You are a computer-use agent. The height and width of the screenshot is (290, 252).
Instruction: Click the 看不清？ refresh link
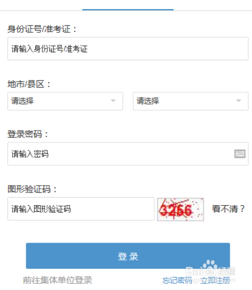[228, 209]
